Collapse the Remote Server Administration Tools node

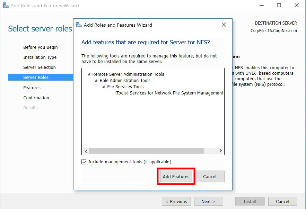click(88, 74)
